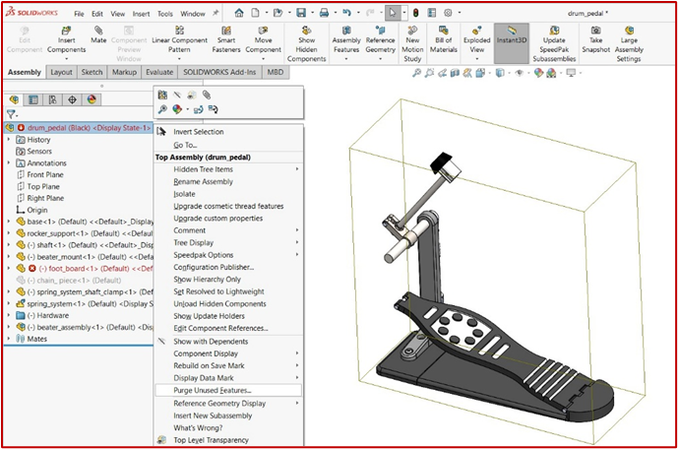Screen dimensions: 678x449
Task: Select Top Plane in feature tree
Action: pyautogui.click(x=43, y=186)
